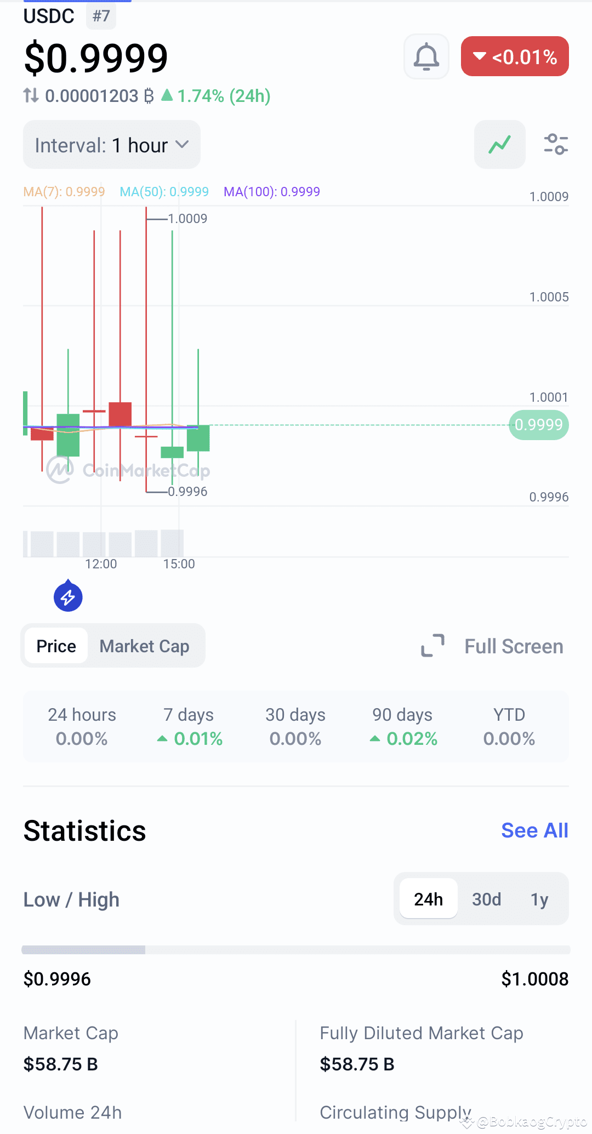Screen dimensions: 592x1134
Task: Switch to the line chart icon
Action: (500, 145)
